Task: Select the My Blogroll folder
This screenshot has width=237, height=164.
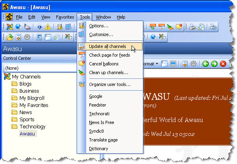Action: click(x=32, y=98)
